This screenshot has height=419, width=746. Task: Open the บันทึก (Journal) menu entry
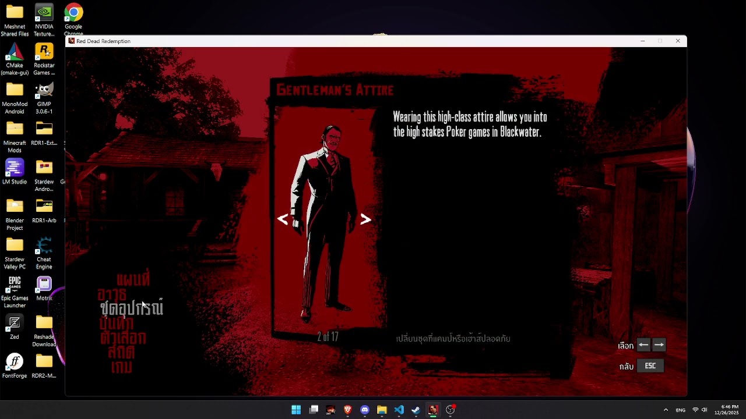click(x=117, y=323)
